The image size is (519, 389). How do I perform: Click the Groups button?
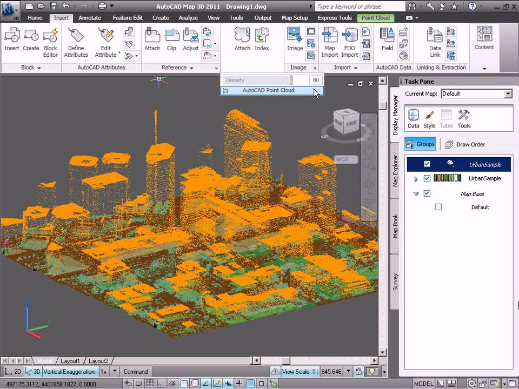click(x=421, y=144)
